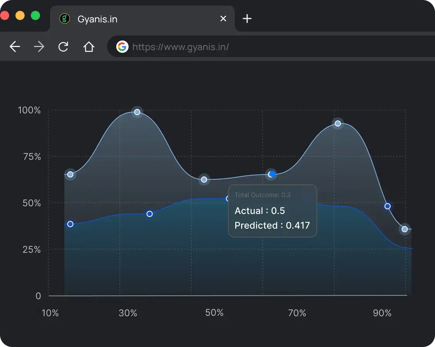Select upper line data point above 50% label
Viewport: 435px width, 347px height.
pyautogui.click(x=204, y=179)
